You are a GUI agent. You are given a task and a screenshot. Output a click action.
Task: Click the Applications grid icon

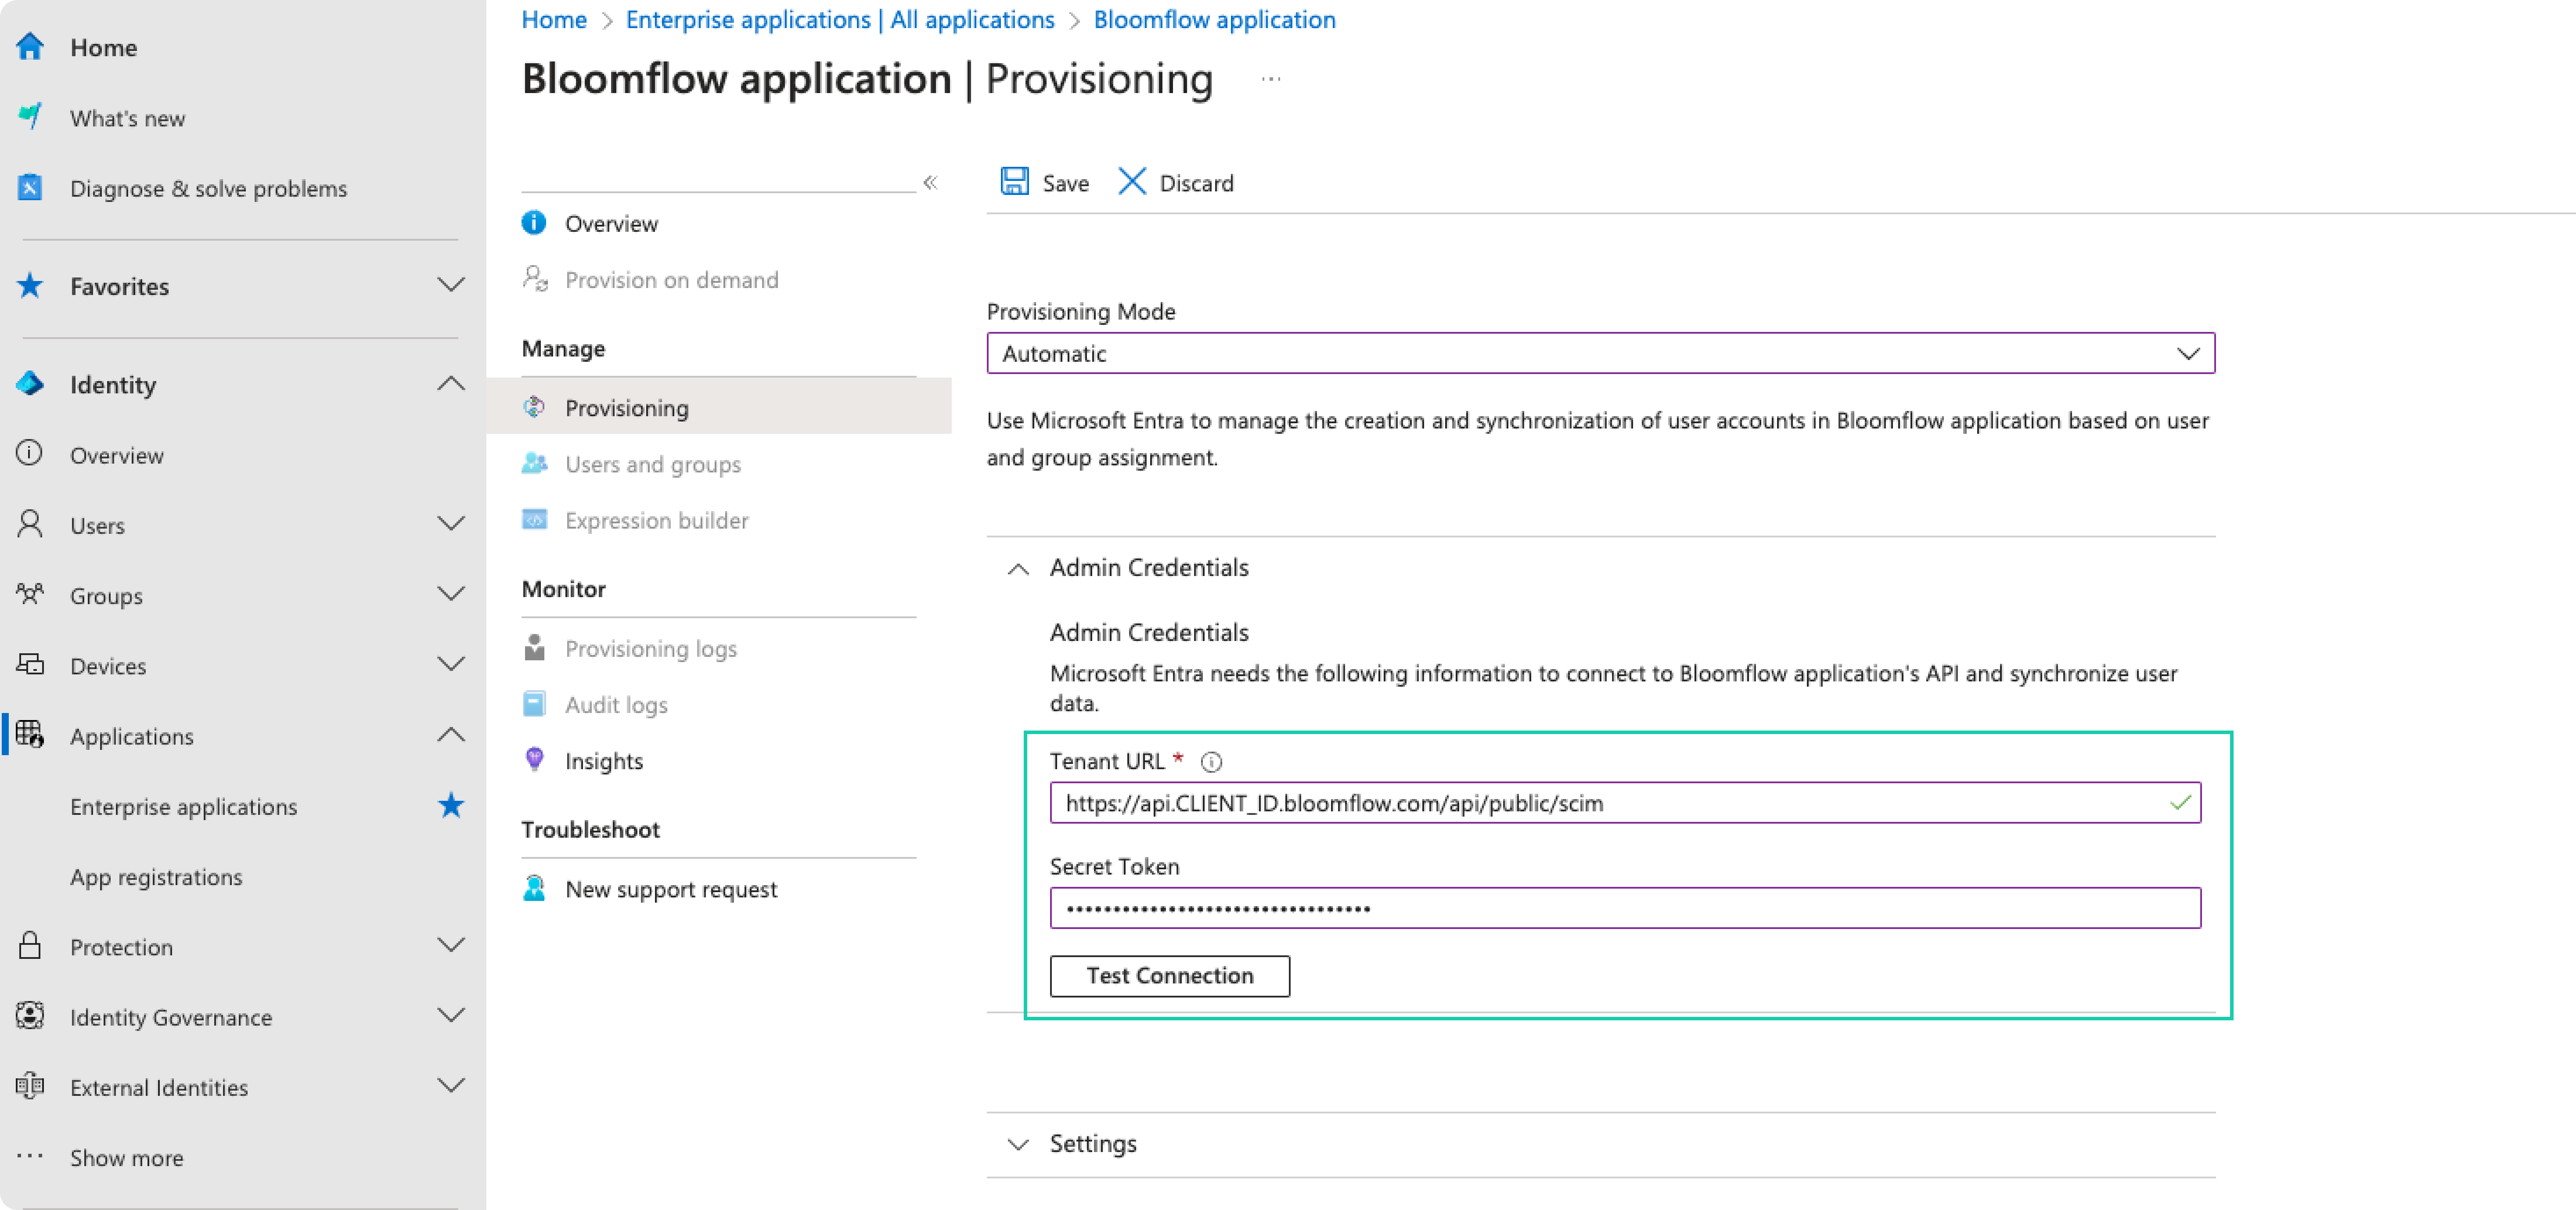[x=30, y=735]
